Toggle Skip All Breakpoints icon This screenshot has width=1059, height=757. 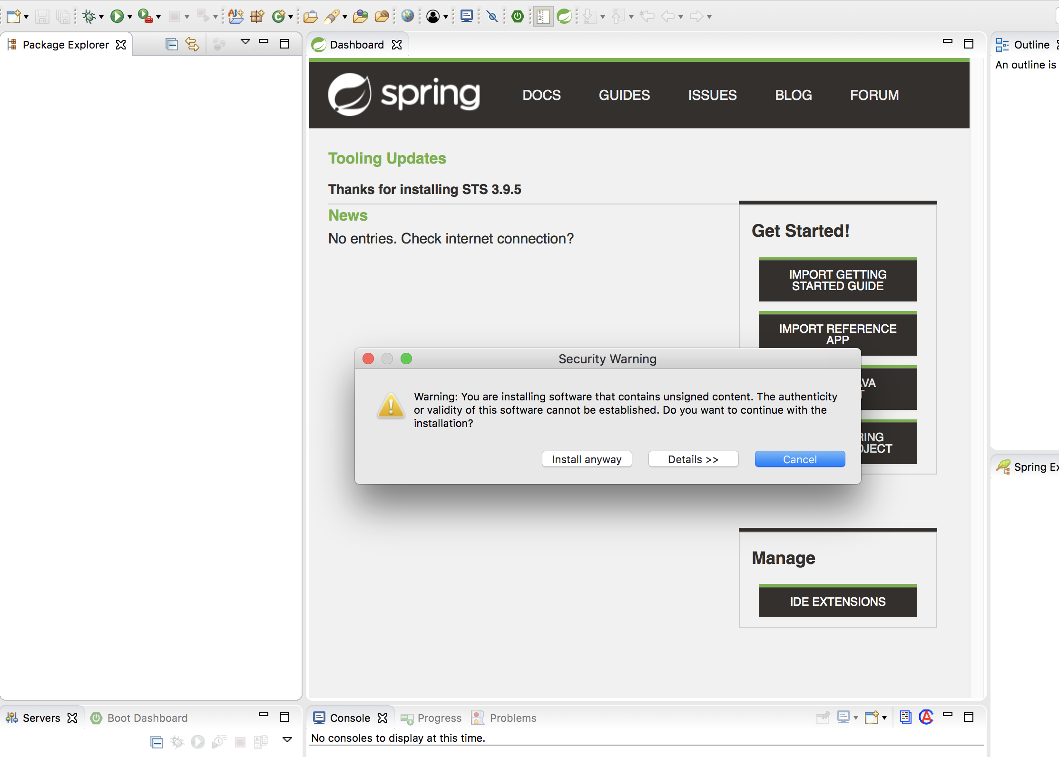point(492,17)
